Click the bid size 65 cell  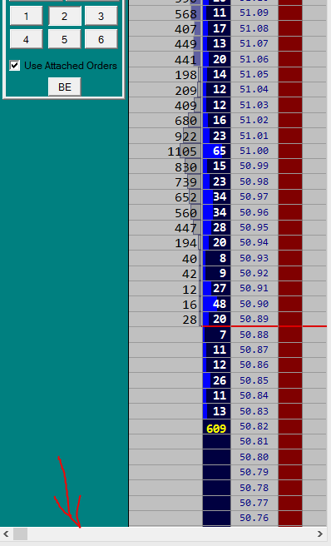click(216, 151)
